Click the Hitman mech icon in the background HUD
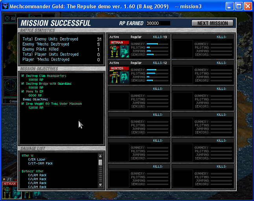The width and height of the screenshot is (254, 201). pyautogui.click(x=7, y=192)
